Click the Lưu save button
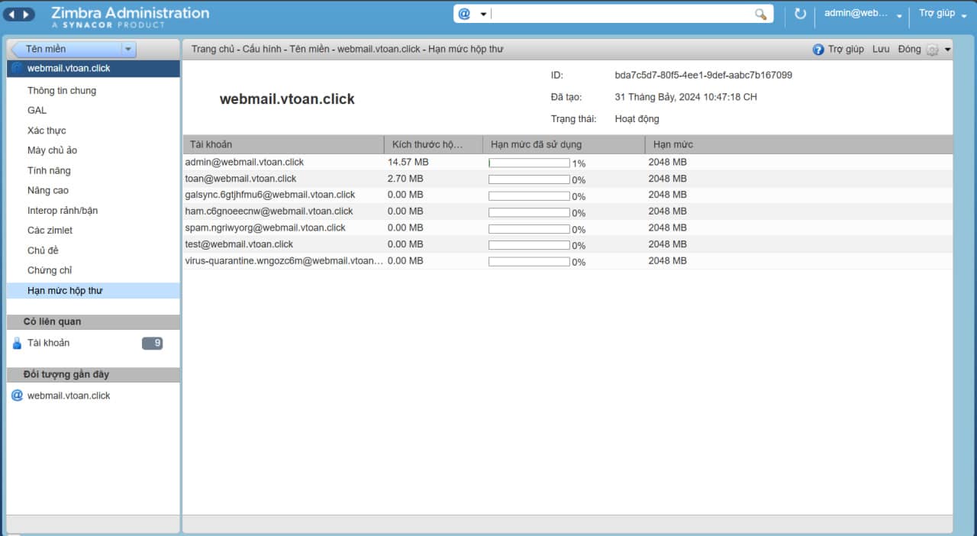 (881, 49)
